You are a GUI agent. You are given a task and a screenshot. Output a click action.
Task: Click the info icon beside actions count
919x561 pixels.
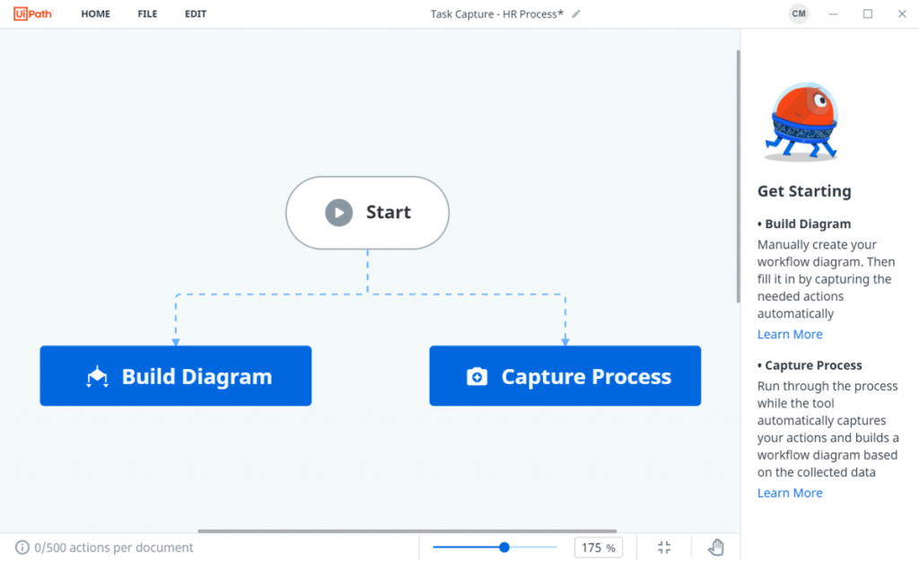22,548
